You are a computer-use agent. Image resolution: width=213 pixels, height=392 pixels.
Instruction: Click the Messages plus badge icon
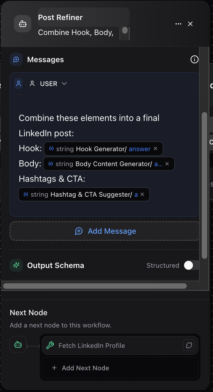(x=16, y=59)
